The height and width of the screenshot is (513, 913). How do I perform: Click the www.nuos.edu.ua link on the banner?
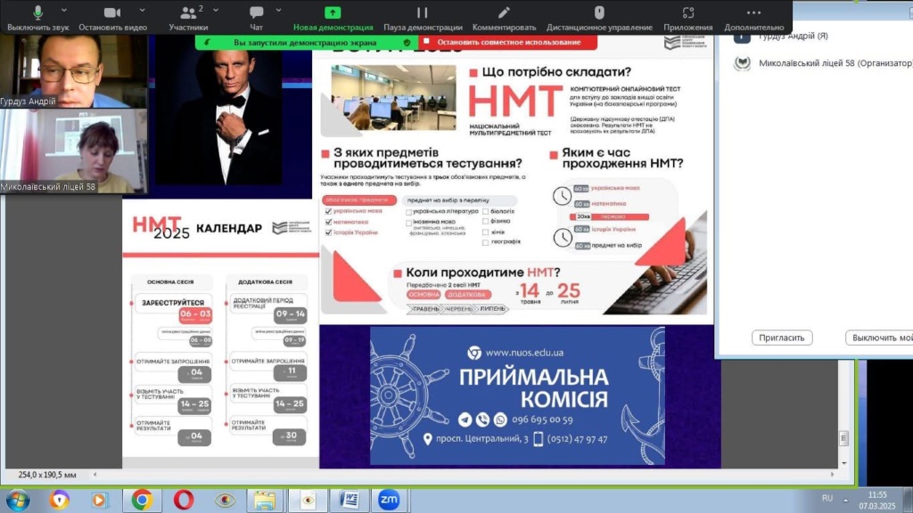524,353
